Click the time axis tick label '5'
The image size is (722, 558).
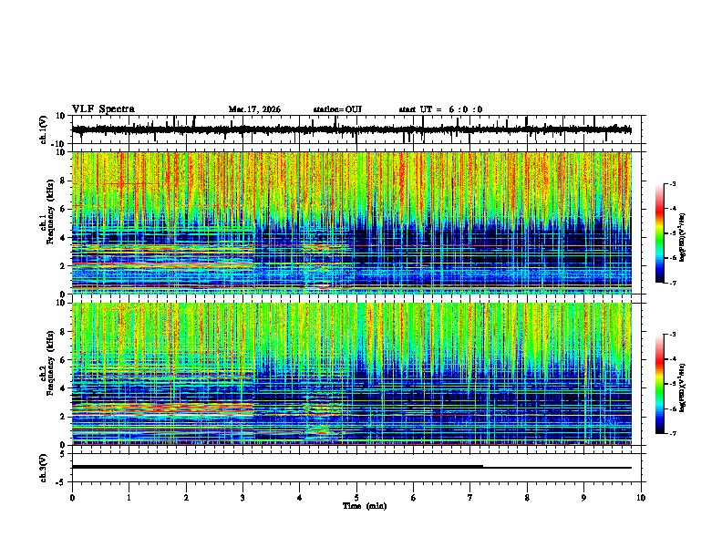pos(356,498)
